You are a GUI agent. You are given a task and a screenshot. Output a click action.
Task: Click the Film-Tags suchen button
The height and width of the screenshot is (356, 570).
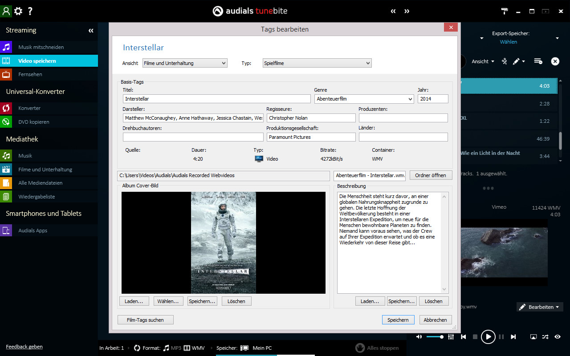click(x=145, y=320)
